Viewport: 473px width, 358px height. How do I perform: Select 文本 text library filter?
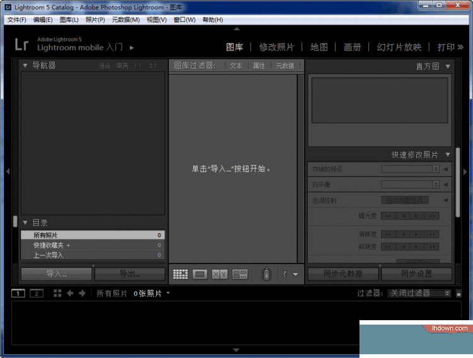point(237,66)
